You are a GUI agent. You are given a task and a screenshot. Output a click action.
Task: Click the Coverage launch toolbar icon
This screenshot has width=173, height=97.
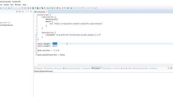pos(38,8)
